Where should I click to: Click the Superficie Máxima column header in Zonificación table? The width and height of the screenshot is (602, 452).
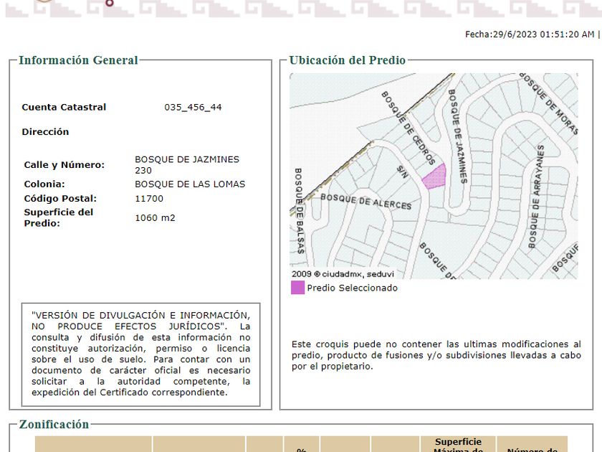458,446
